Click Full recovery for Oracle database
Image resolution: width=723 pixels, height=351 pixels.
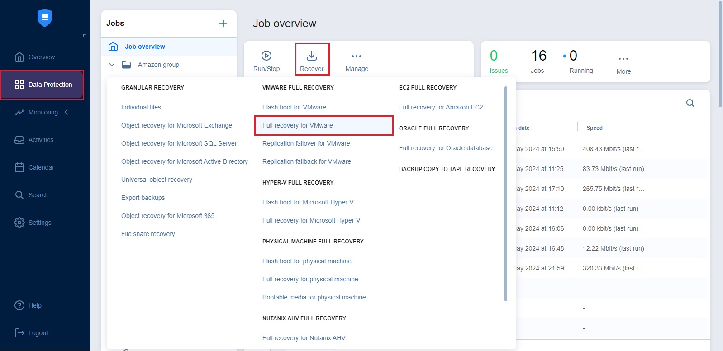[446, 148]
